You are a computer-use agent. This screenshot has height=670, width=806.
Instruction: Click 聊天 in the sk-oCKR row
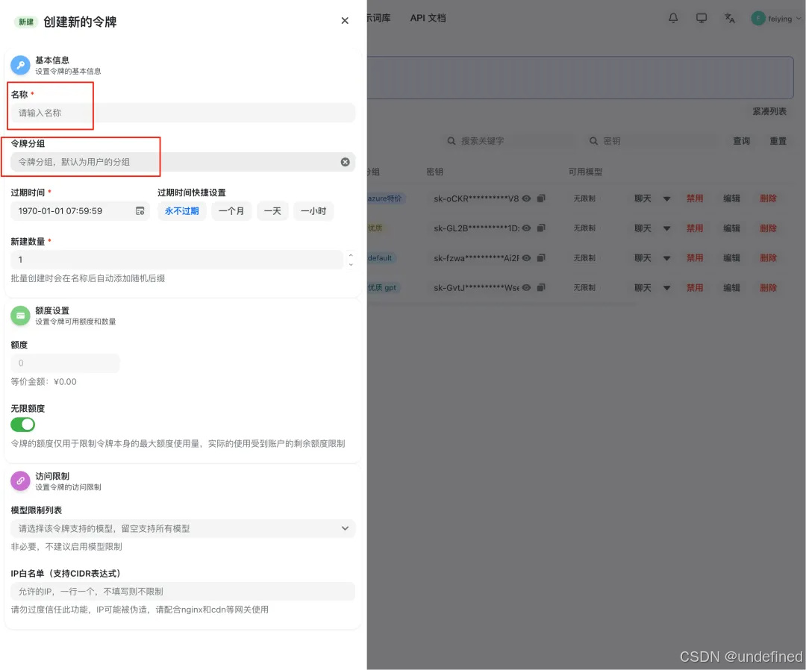tap(643, 198)
